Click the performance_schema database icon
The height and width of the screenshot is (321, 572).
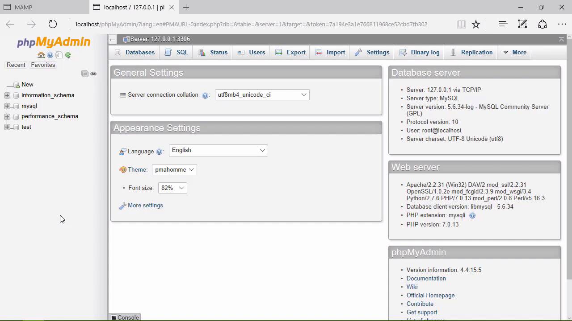click(x=17, y=116)
